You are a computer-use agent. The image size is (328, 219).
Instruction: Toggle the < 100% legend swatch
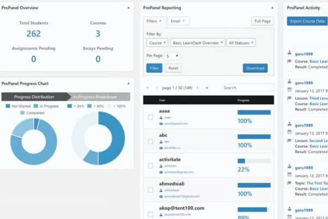click(x=109, y=106)
